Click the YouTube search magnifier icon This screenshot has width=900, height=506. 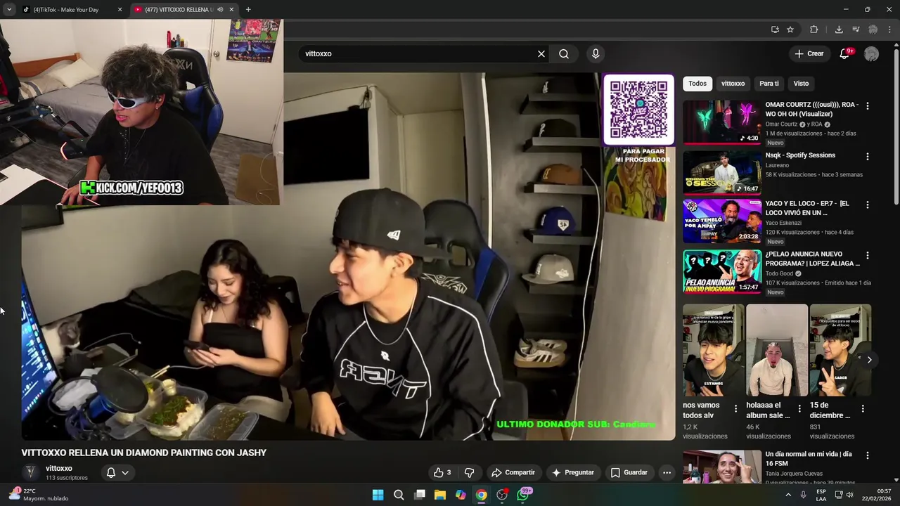(564, 53)
